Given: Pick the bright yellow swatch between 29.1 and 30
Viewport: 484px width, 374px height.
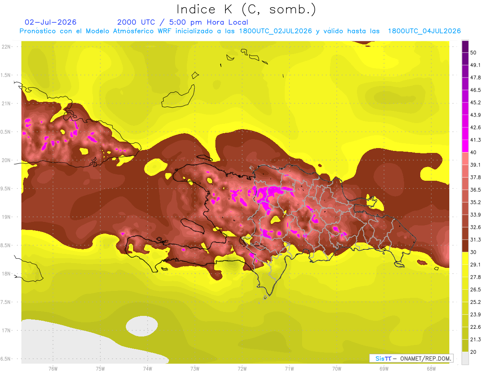Looking at the screenshot, I should (465, 258).
